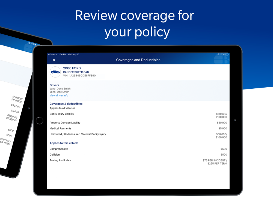Select the Towing And Labor row
The height and width of the screenshot is (204, 273).
[138, 162]
